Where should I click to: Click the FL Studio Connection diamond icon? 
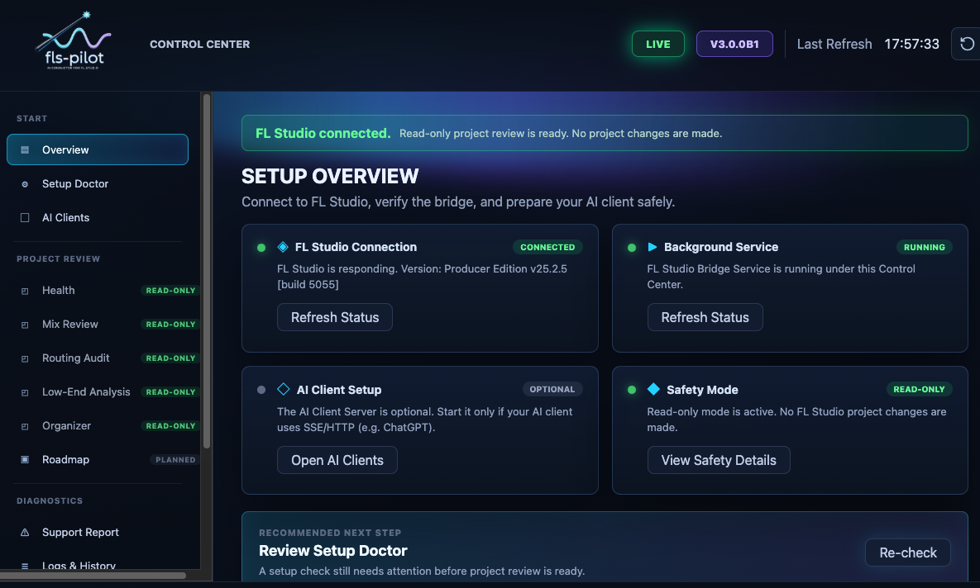coord(283,247)
